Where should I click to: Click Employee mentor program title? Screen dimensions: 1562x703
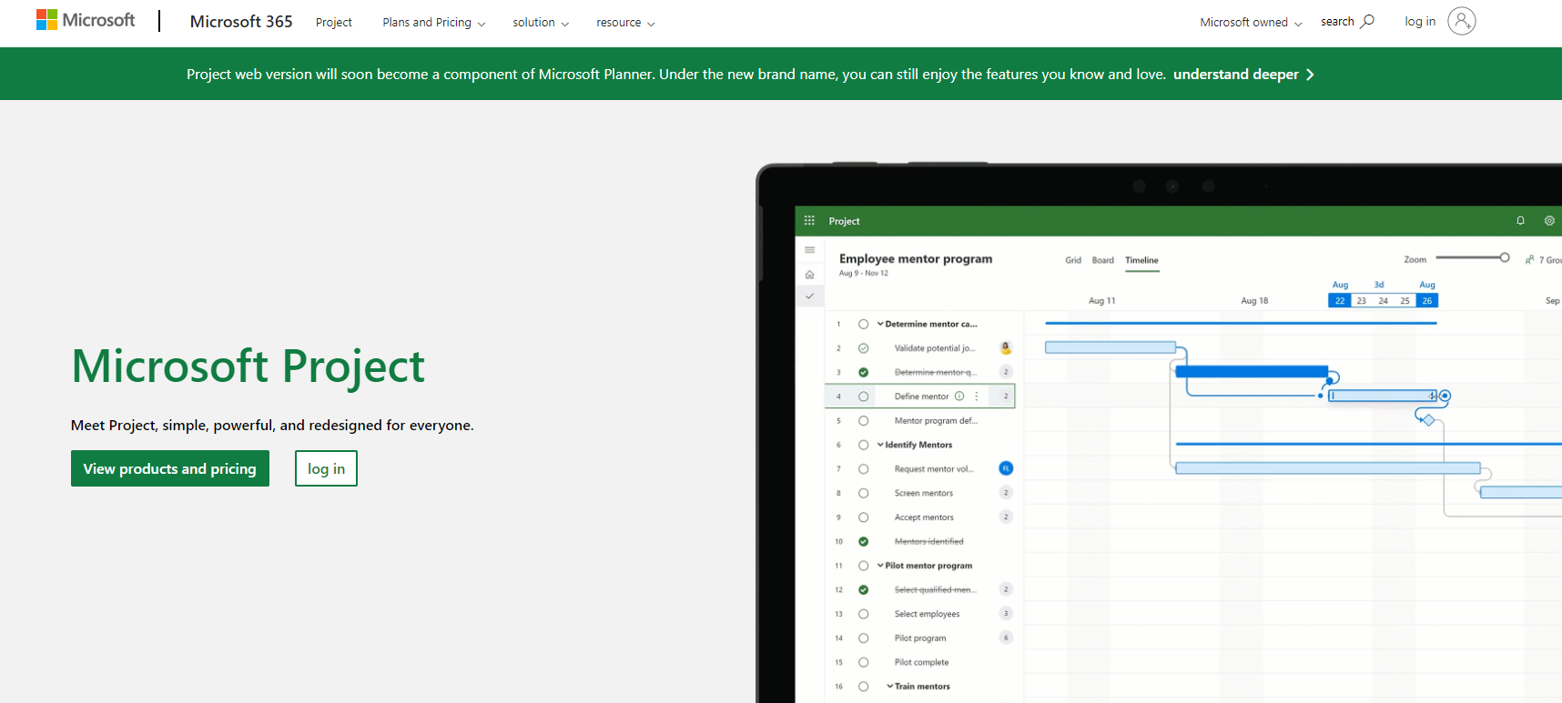pyautogui.click(x=916, y=258)
